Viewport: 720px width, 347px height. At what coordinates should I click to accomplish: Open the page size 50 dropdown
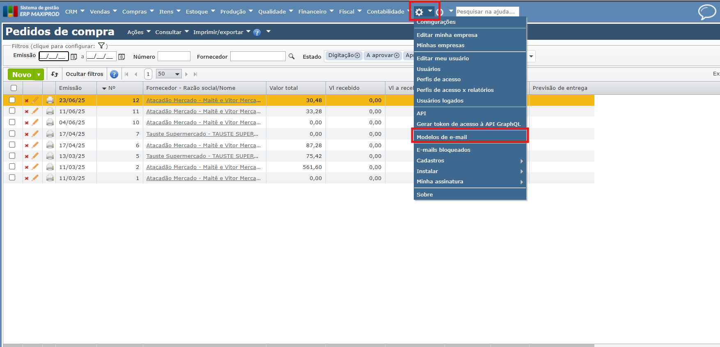click(169, 74)
